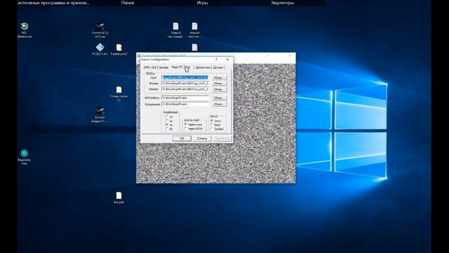Screen dimensions: 449x253
Task: Confirm settings with the OK button
Action: (x=182, y=138)
